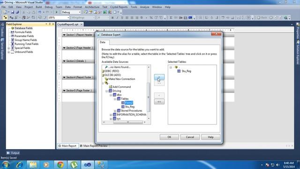Open the Format menu
Screen dimensions: 300x169
point(77,7)
